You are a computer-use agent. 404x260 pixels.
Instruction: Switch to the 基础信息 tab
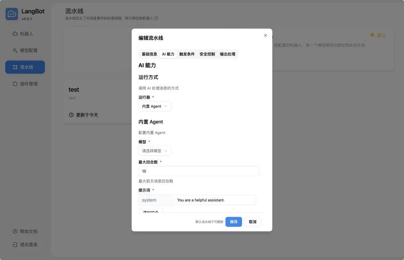click(149, 54)
